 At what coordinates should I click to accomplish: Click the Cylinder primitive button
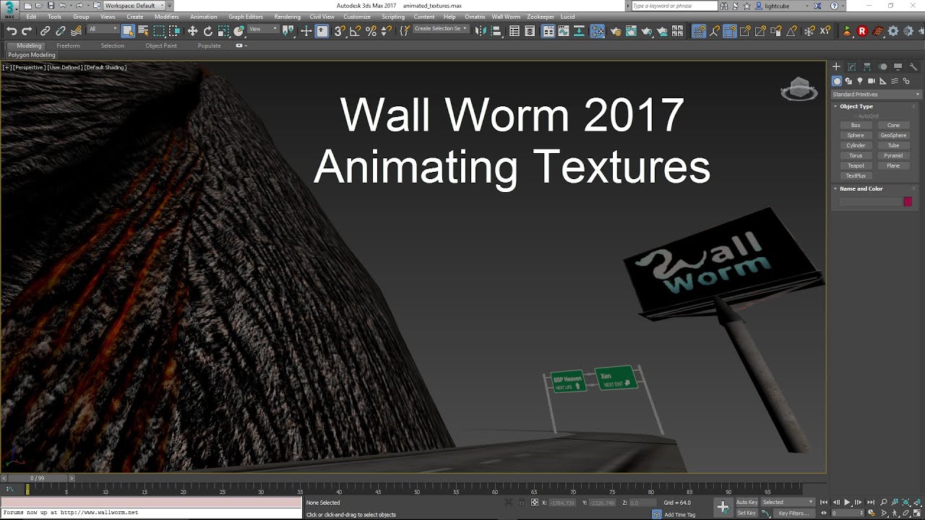(856, 145)
